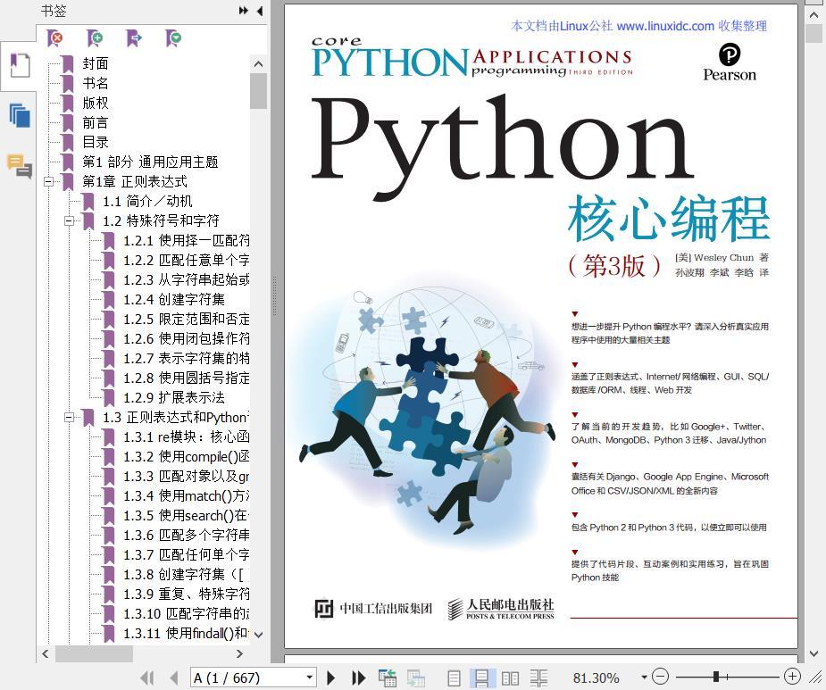This screenshot has width=826, height=690.
Task: Click the zoom in plus button
Action: pos(792,677)
